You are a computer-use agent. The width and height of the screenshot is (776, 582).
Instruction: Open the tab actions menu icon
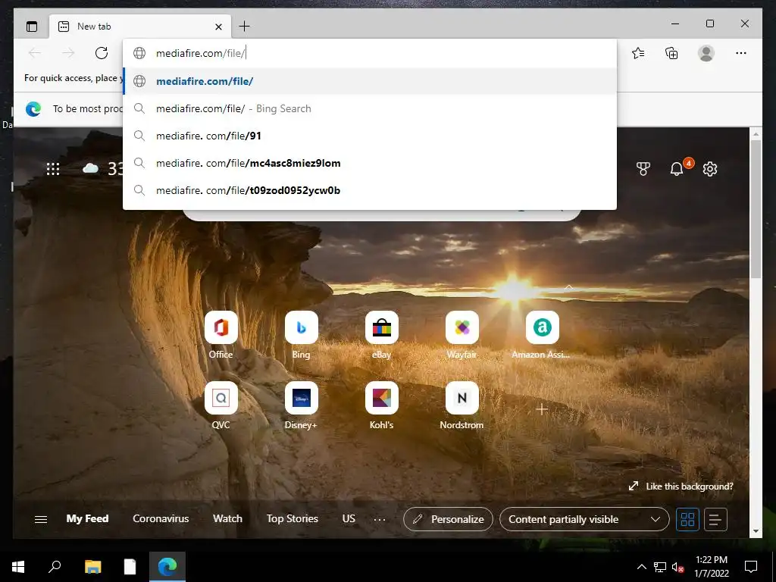tap(32, 27)
